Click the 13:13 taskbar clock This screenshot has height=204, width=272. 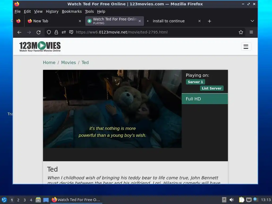[x=266, y=200]
